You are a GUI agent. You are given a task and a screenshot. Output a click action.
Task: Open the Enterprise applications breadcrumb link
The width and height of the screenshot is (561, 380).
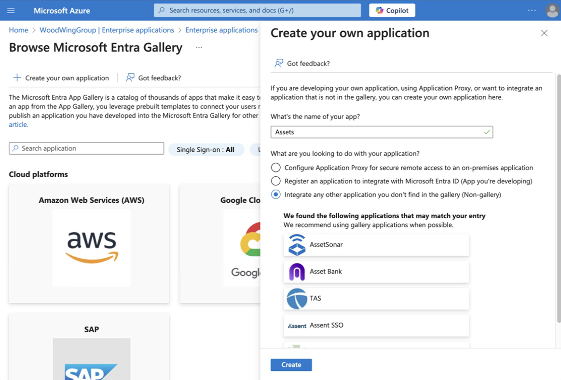[221, 30]
